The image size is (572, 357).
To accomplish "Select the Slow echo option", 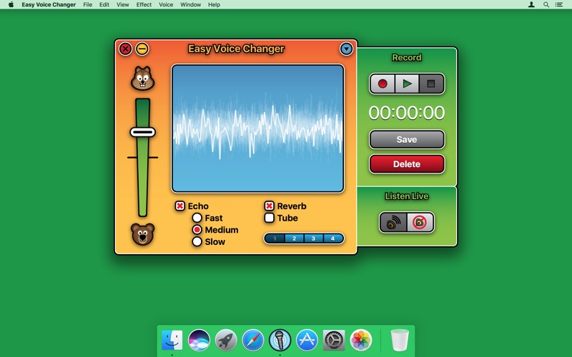I will click(197, 241).
